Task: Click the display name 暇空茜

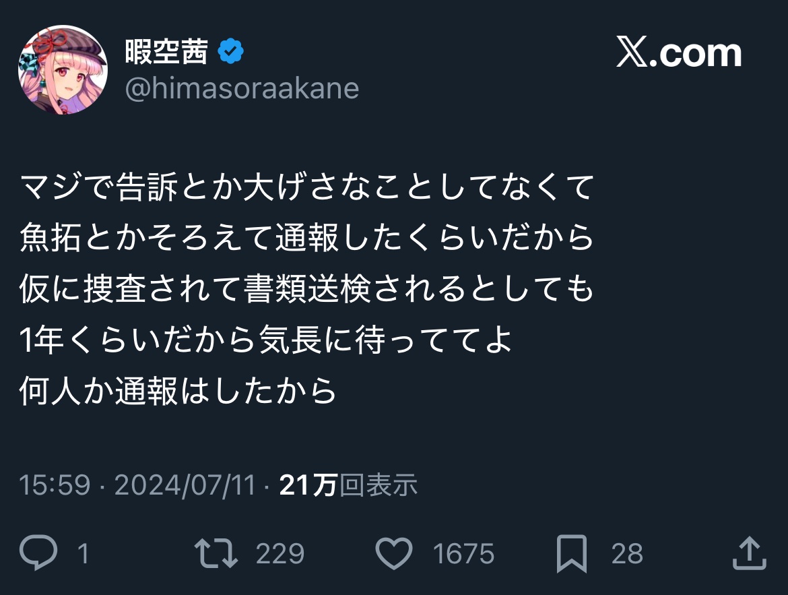Action: (x=166, y=52)
